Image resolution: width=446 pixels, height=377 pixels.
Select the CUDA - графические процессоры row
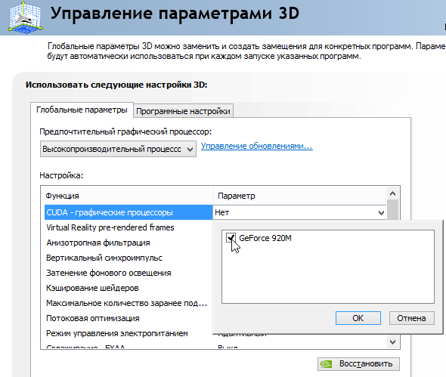129,212
